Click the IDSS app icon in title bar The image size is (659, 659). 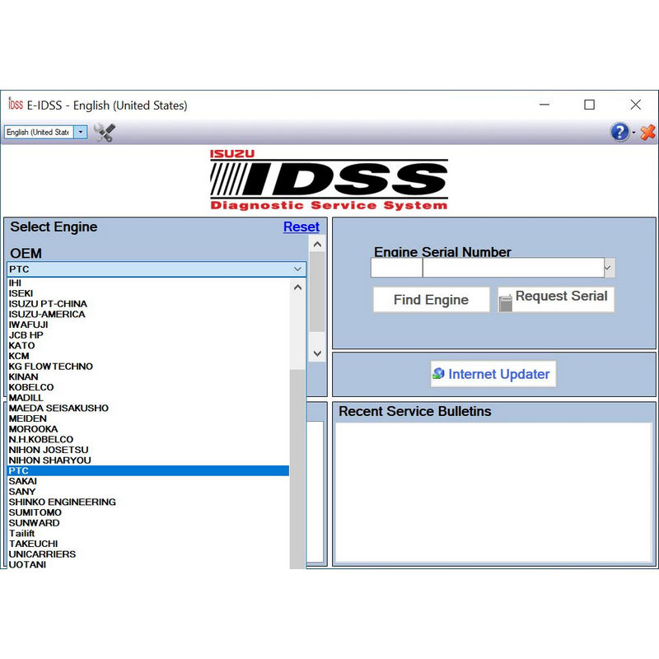pyautogui.click(x=16, y=105)
